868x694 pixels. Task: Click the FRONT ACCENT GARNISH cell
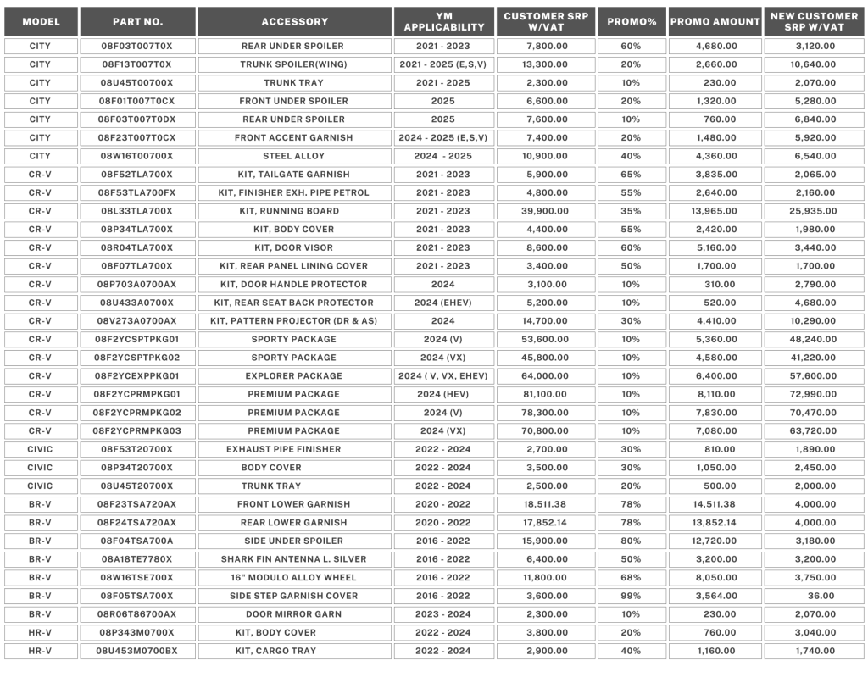pyautogui.click(x=294, y=138)
